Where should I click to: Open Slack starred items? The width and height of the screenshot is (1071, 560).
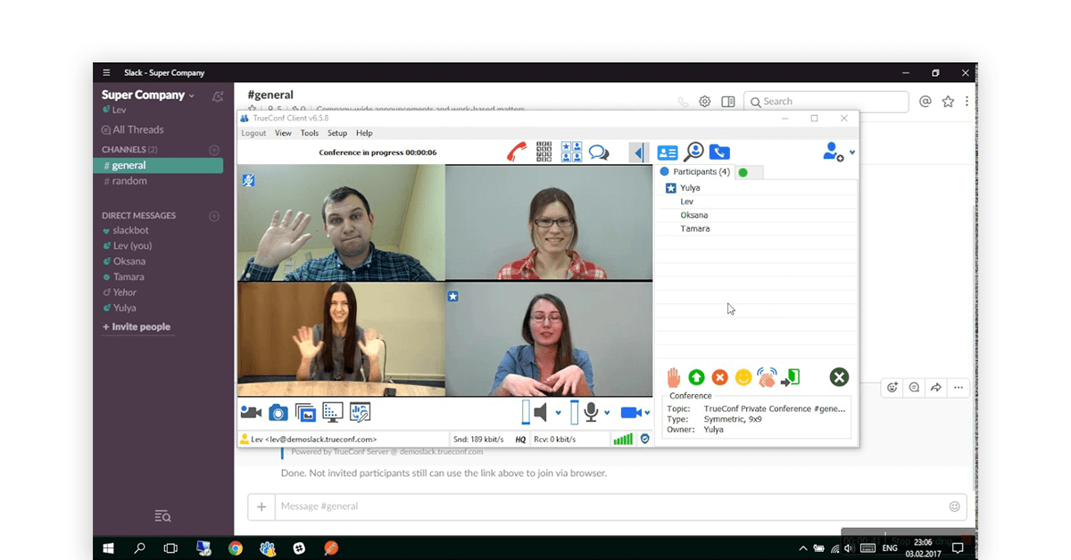[x=948, y=102]
